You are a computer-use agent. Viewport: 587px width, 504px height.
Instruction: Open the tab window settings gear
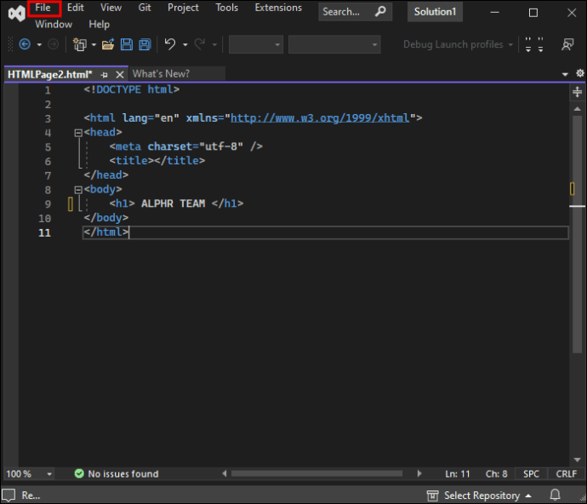coord(579,74)
